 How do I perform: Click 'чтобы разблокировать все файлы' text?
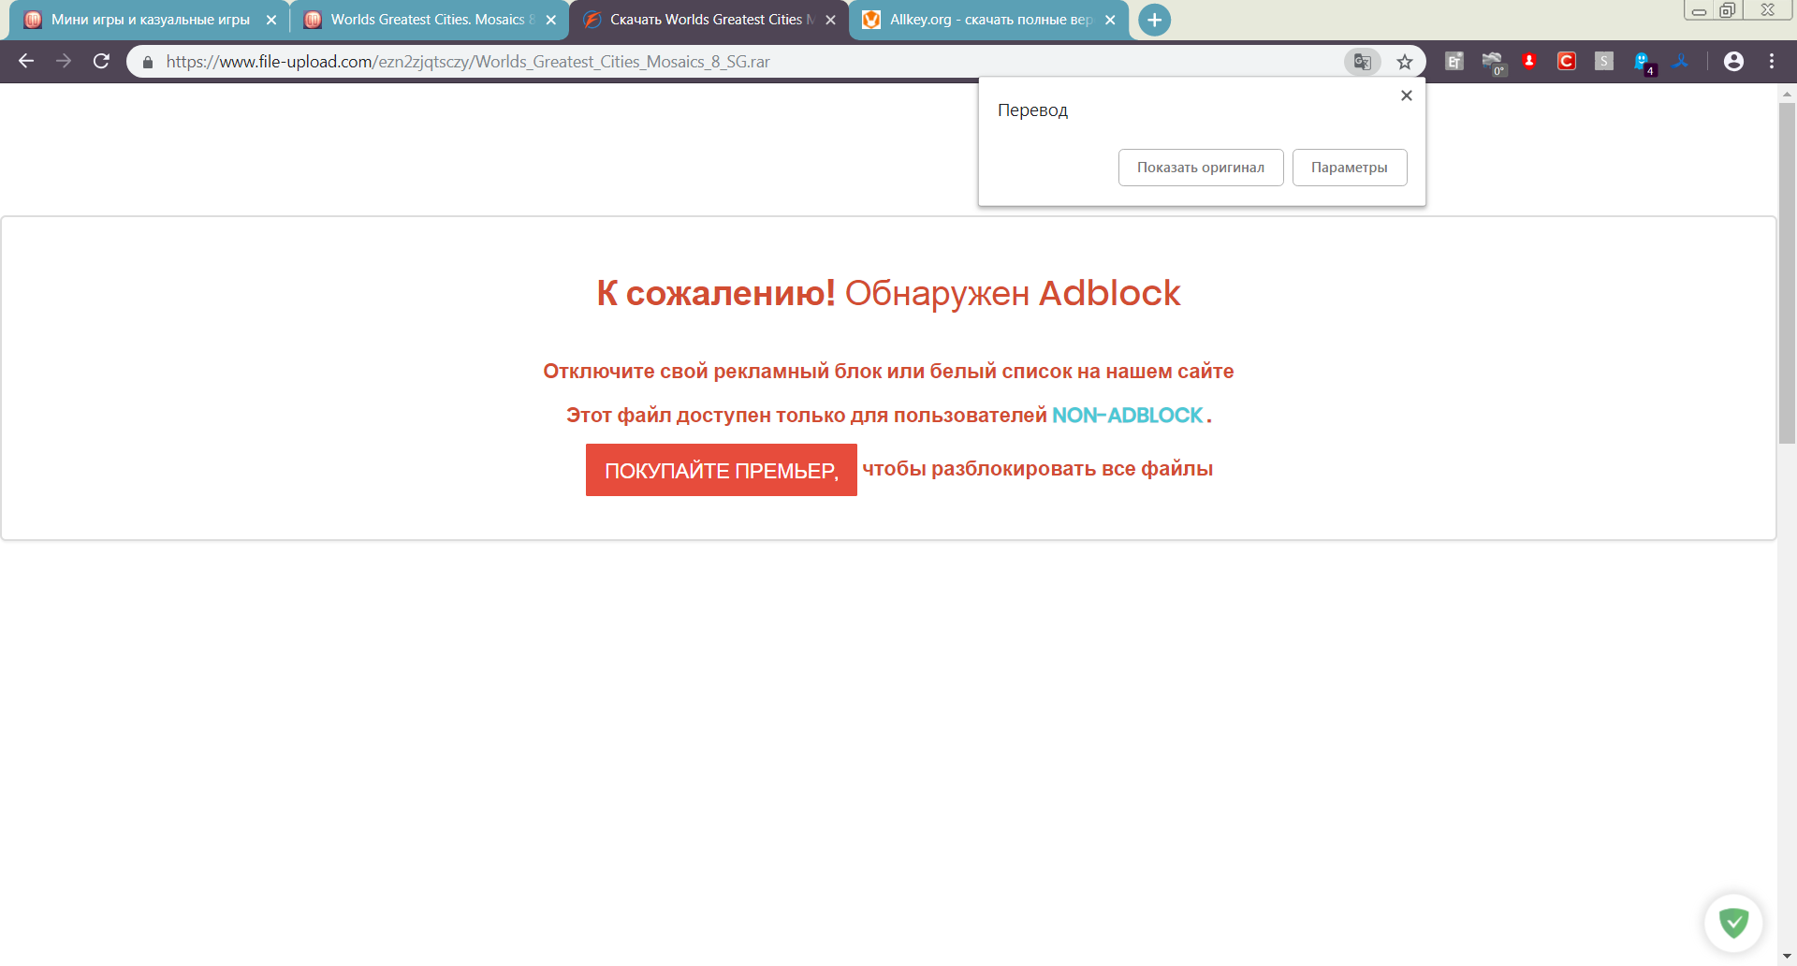(x=1037, y=469)
